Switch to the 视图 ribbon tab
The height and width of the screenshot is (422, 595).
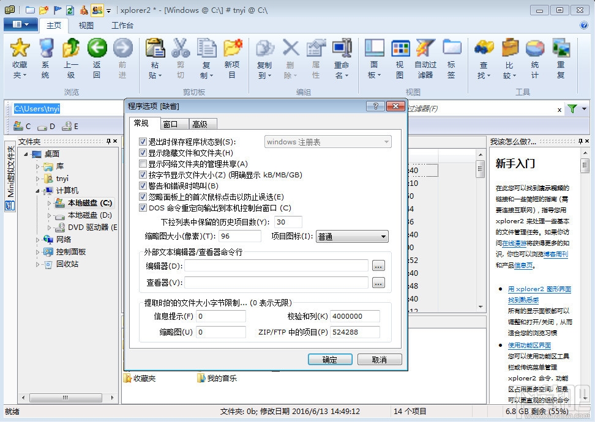(x=85, y=25)
